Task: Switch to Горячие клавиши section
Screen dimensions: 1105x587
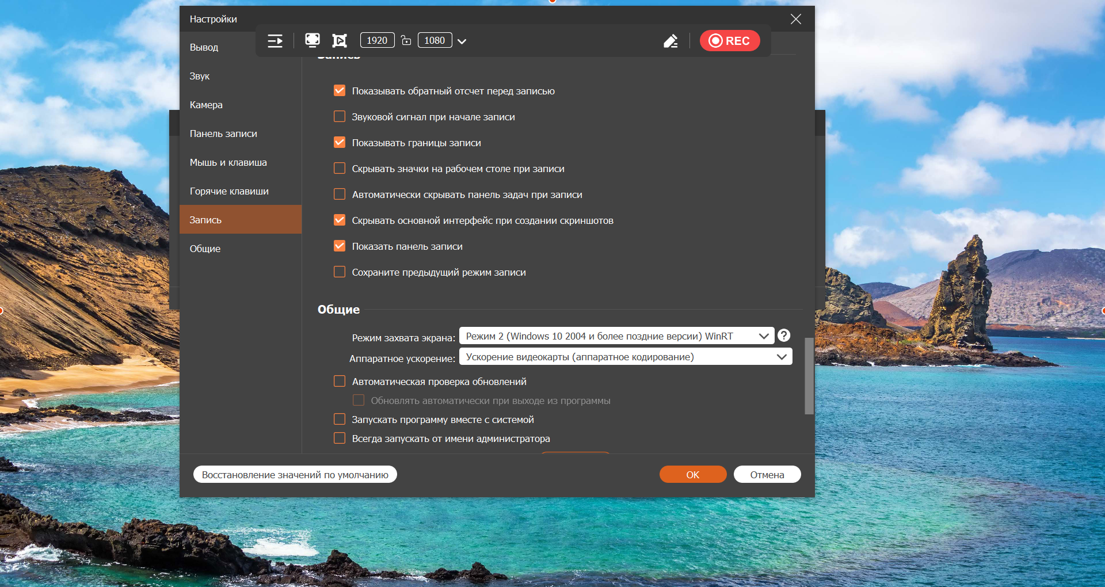Action: point(229,191)
